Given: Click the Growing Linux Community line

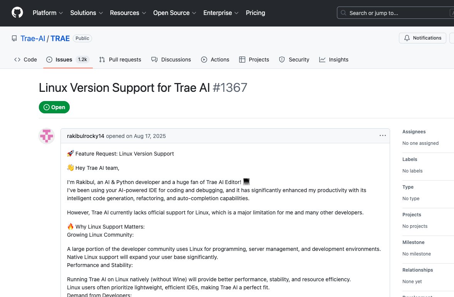Looking at the screenshot, I should (100, 235).
